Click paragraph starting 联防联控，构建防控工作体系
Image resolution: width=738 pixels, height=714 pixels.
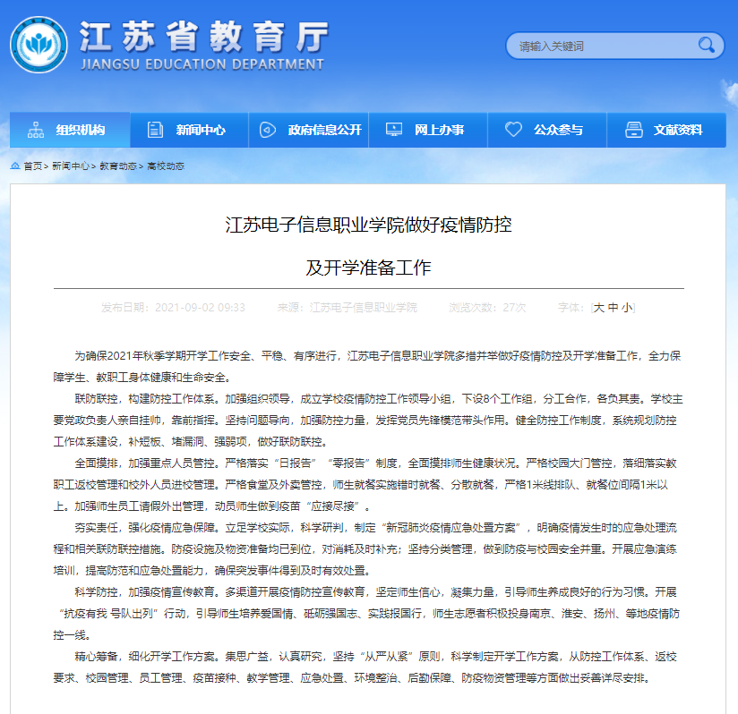click(x=368, y=421)
